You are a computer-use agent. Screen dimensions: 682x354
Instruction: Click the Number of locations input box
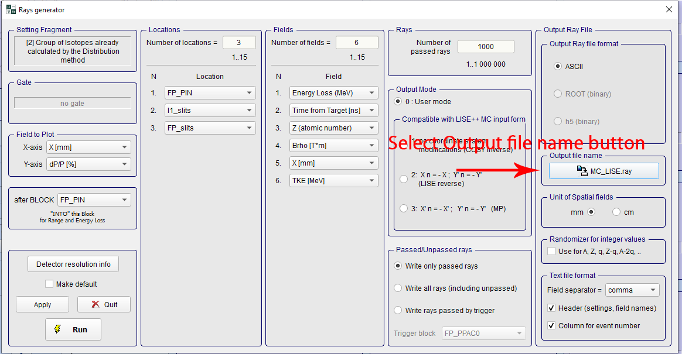(238, 43)
